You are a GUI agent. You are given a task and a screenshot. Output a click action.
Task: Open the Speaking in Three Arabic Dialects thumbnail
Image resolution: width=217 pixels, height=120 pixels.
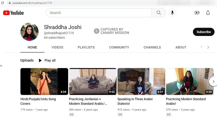[x=141, y=81]
